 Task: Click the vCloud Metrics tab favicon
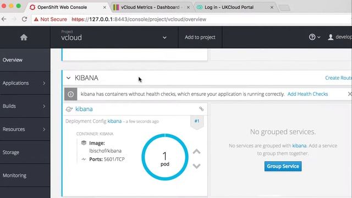[x=116, y=7]
